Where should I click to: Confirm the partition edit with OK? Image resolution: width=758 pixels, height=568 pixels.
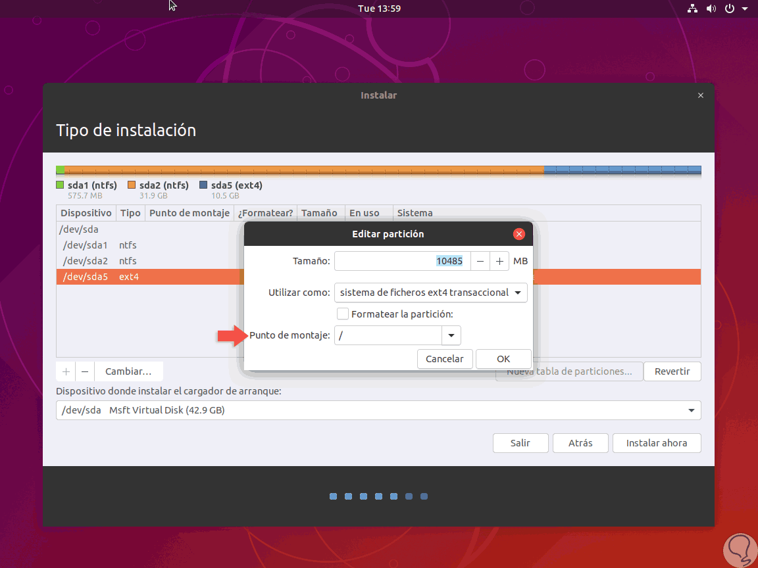click(503, 359)
